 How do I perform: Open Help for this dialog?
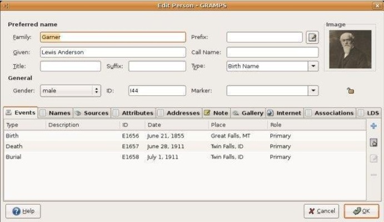23,211
